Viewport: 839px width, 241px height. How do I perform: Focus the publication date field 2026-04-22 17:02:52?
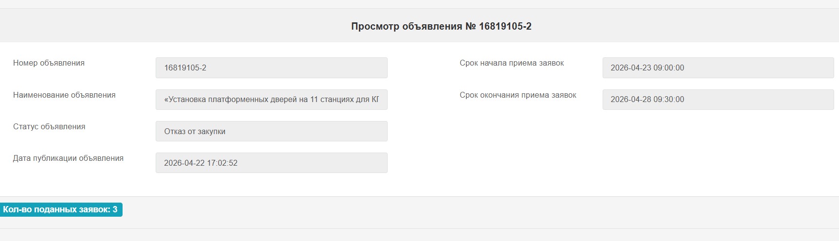[271, 163]
